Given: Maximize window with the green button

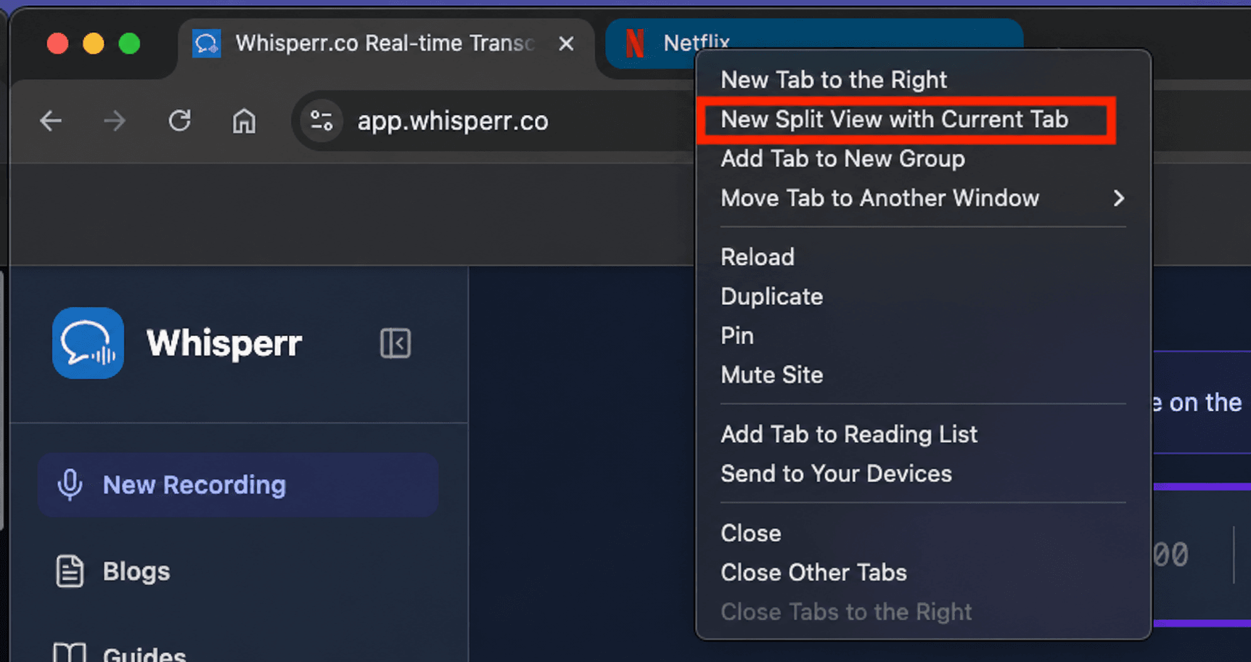Looking at the screenshot, I should coord(129,44).
